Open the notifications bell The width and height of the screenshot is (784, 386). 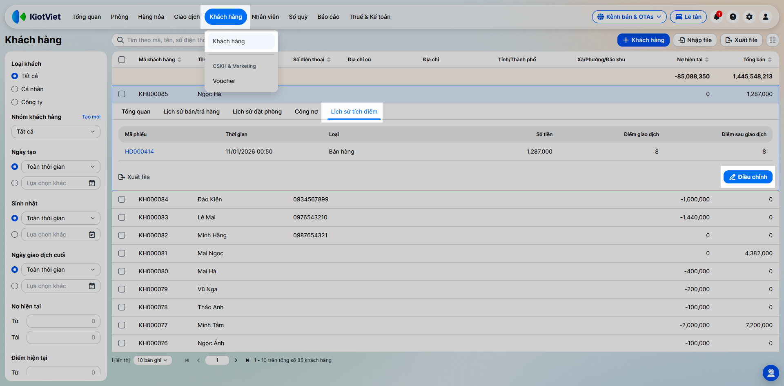(x=717, y=17)
